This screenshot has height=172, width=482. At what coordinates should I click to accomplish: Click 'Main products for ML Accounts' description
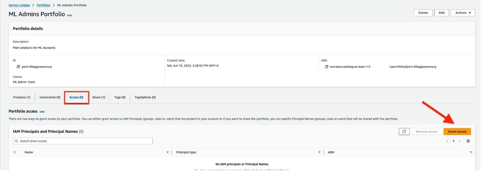[34, 48]
